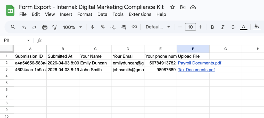
Task: Open the Default font dropdown
Action: point(158,27)
